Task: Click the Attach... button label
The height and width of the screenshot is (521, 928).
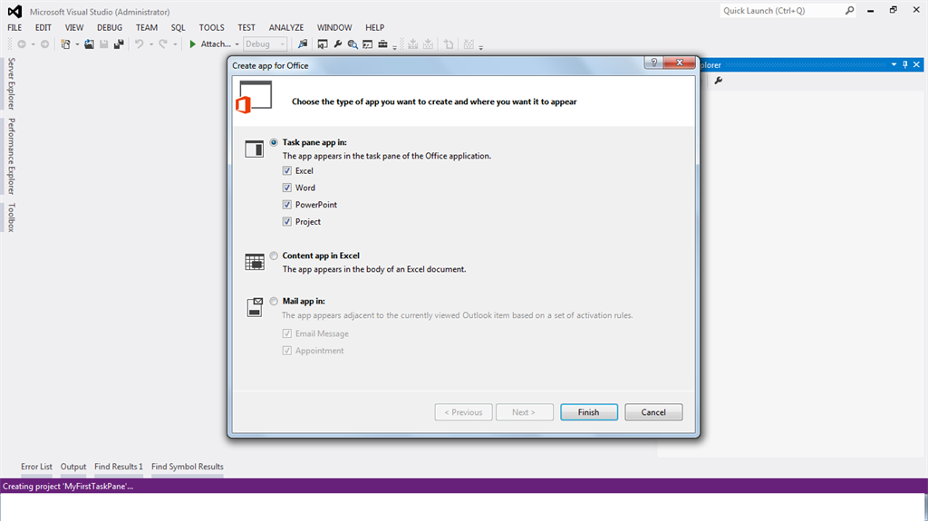Action: tap(216, 44)
